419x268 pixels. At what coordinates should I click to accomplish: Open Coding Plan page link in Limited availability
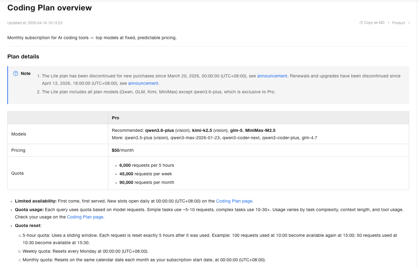(x=234, y=201)
